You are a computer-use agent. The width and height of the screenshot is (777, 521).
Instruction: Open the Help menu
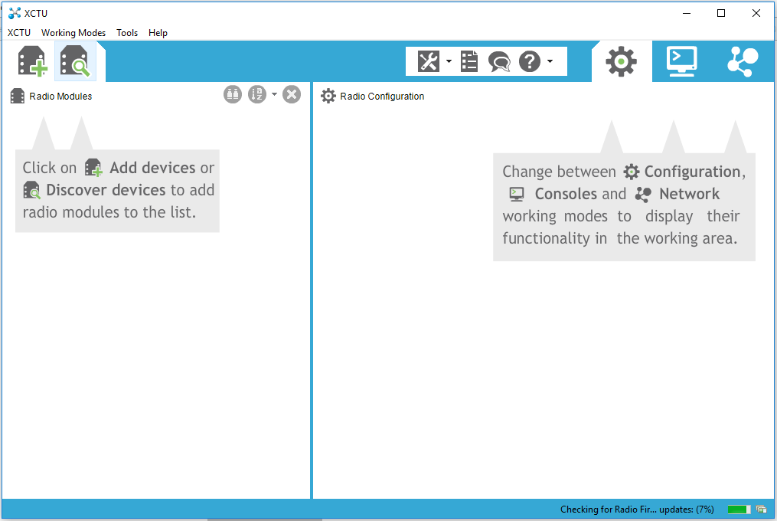click(x=158, y=33)
